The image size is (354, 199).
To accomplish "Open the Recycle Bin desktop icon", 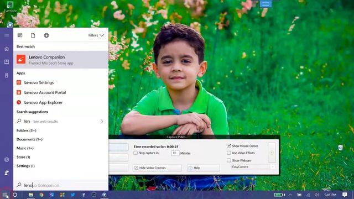I will coord(341,148).
